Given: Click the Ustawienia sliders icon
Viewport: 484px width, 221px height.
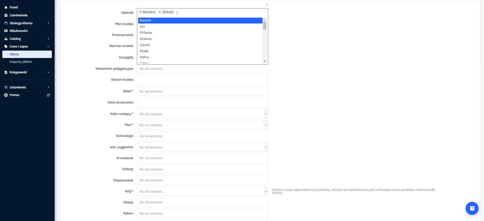Looking at the screenshot, I should pyautogui.click(x=6, y=87).
